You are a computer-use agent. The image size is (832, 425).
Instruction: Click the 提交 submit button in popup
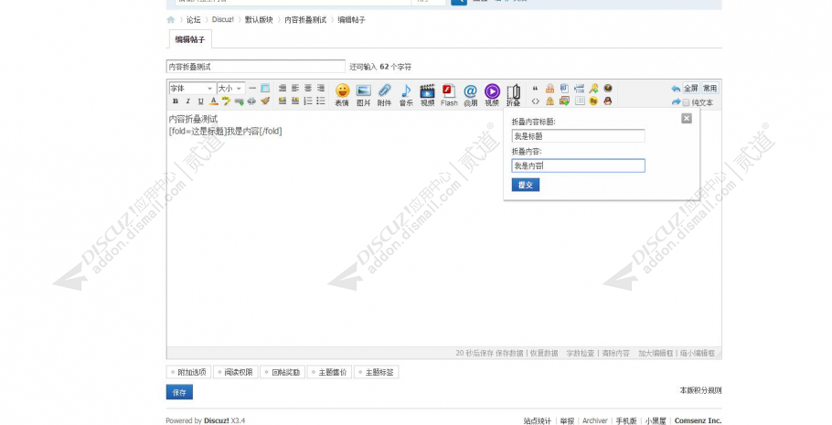526,185
